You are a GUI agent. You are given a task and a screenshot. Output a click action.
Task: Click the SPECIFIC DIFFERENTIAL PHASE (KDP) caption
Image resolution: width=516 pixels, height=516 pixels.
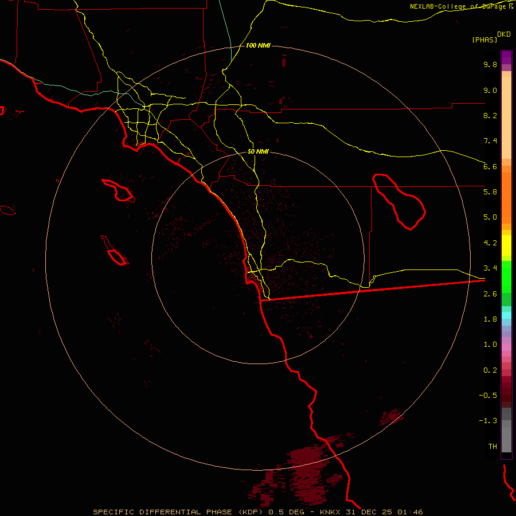(x=179, y=512)
